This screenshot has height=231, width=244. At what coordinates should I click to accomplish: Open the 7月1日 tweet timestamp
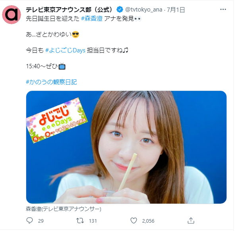[176, 10]
